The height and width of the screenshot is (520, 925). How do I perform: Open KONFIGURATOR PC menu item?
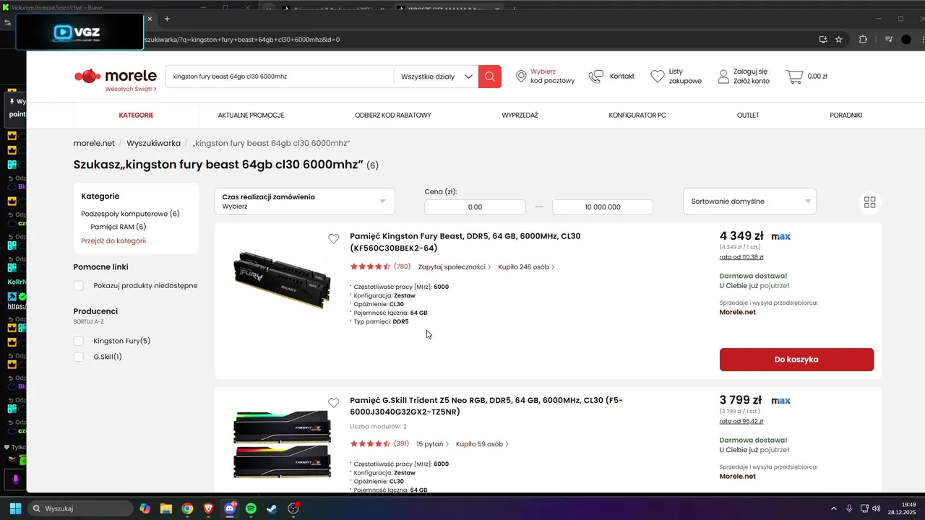637,115
